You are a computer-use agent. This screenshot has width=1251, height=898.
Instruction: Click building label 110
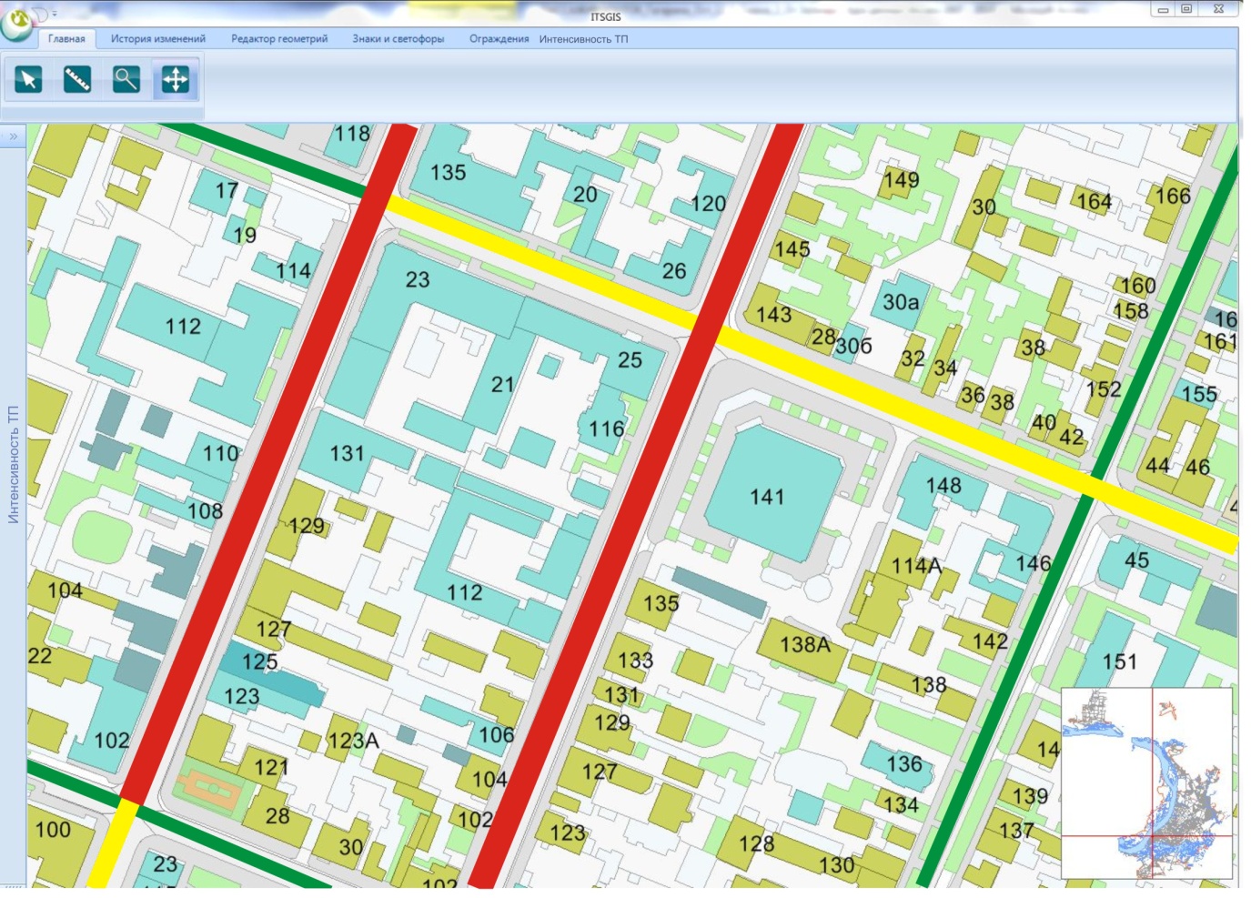coord(220,453)
